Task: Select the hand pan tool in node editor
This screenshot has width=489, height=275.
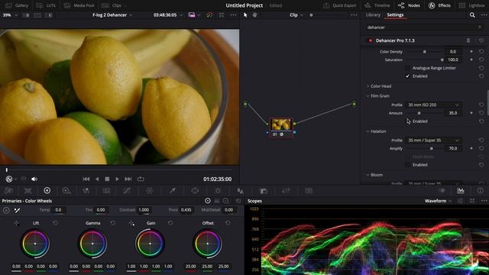Action: [x=254, y=15]
